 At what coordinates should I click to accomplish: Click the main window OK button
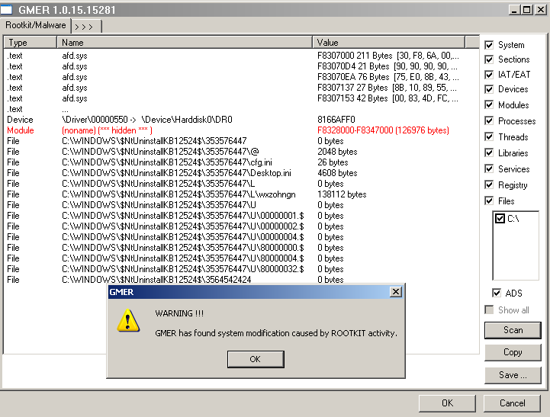click(x=447, y=403)
